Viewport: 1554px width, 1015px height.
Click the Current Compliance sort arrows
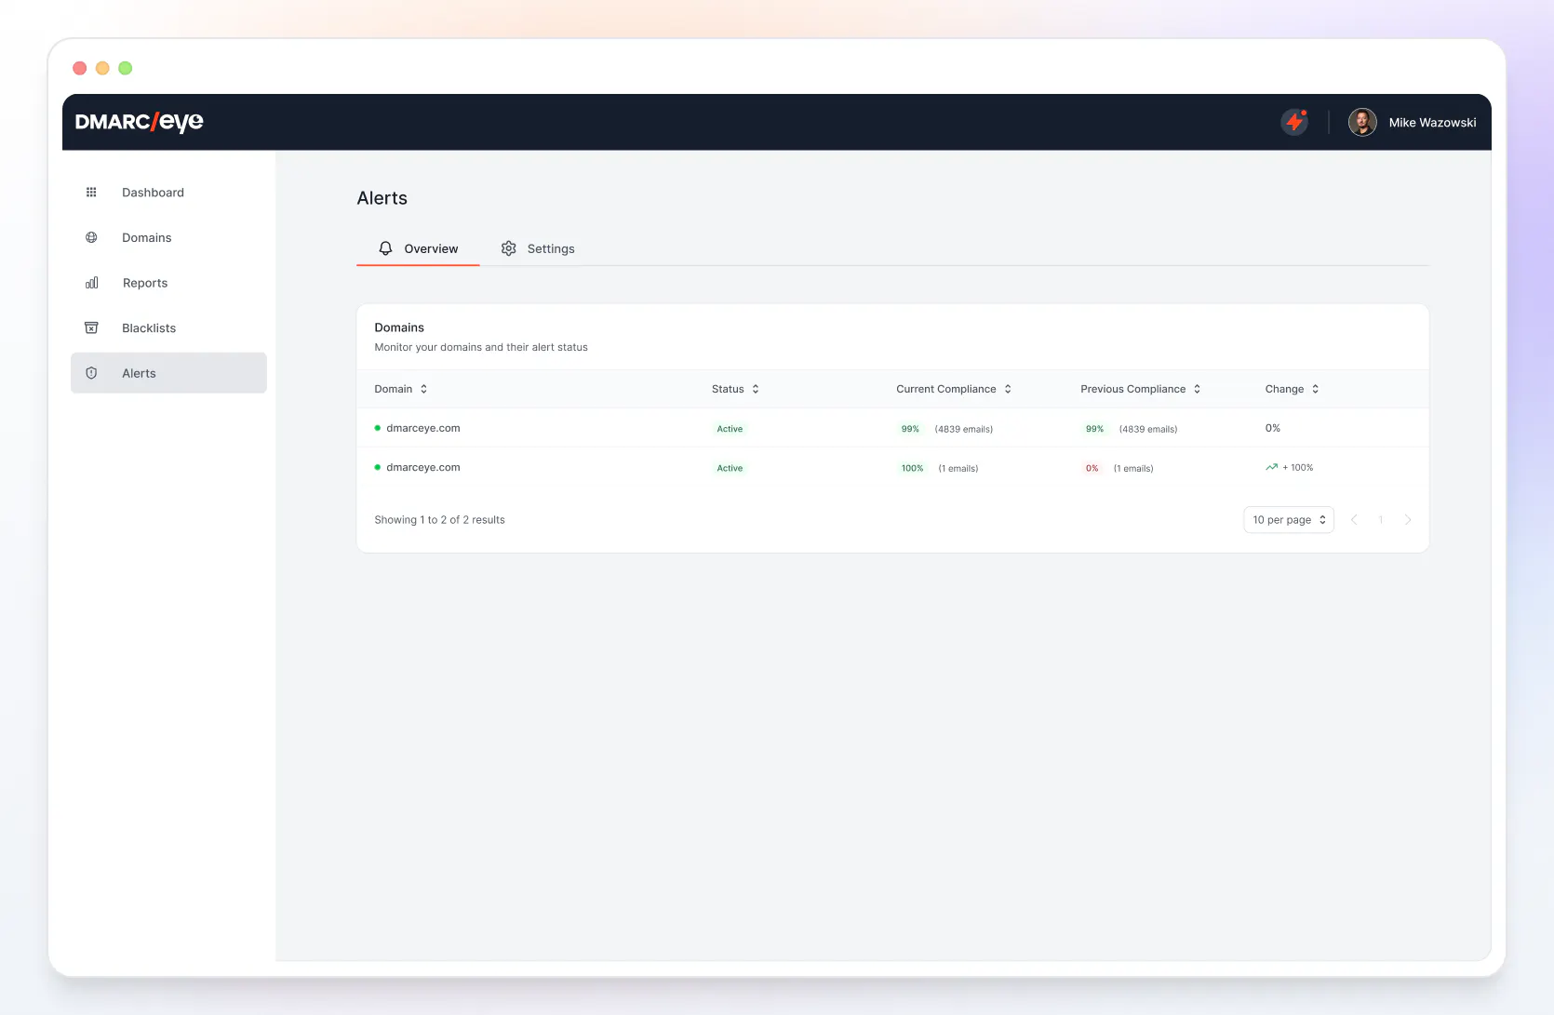(x=1008, y=389)
